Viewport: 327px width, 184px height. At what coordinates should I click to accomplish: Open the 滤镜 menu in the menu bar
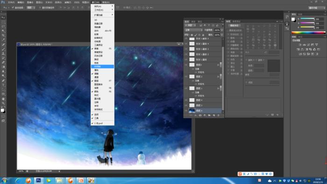tap(68, 2)
